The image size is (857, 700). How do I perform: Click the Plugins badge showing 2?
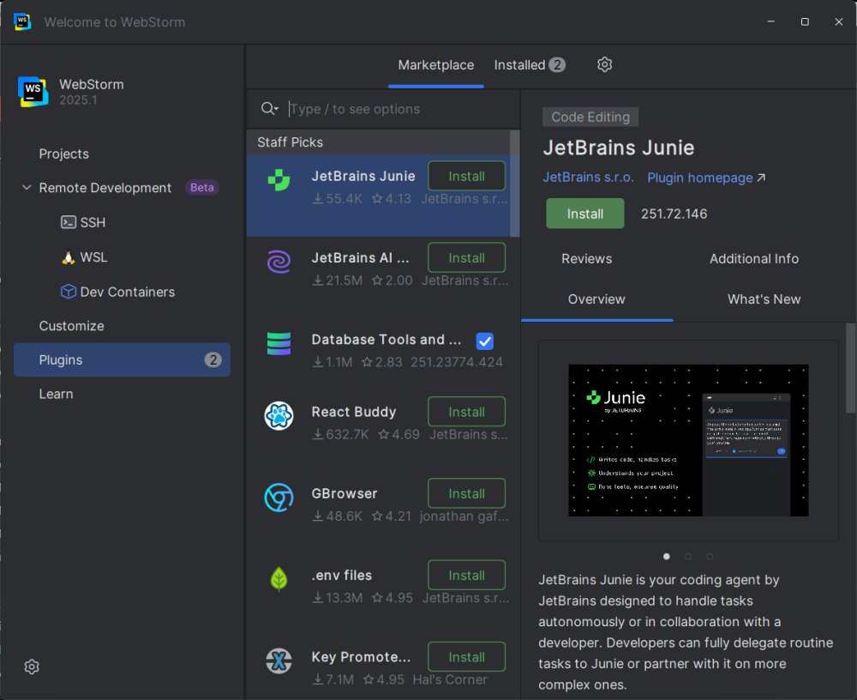coord(213,359)
